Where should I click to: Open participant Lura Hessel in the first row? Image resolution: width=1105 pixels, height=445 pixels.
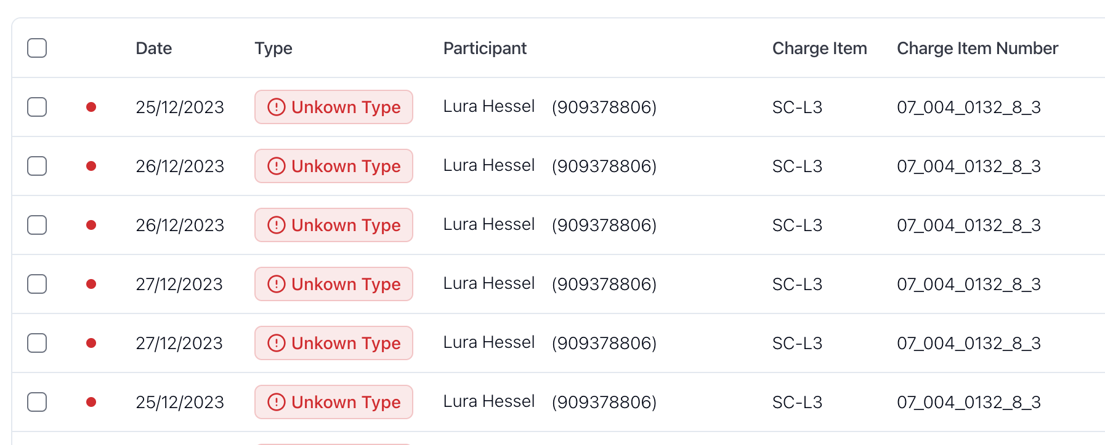489,106
